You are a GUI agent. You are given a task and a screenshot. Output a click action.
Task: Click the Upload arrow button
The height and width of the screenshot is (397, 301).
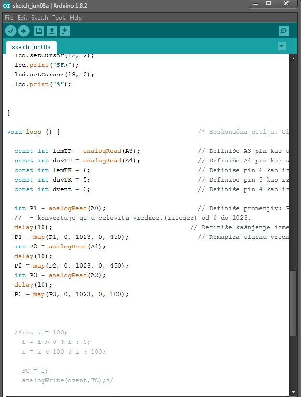[x=23, y=31]
